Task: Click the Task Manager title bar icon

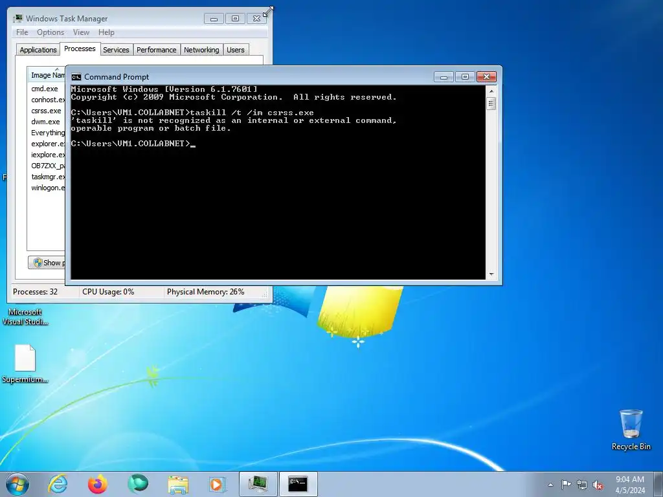Action: pos(17,18)
